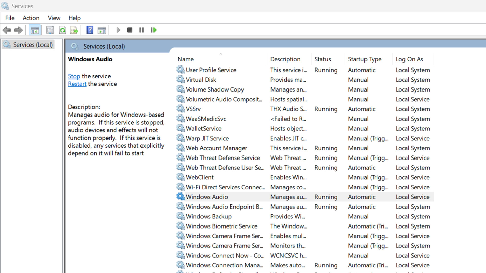486x273 pixels.
Task: Open the blue Help question-mark icon
Action: tap(90, 30)
